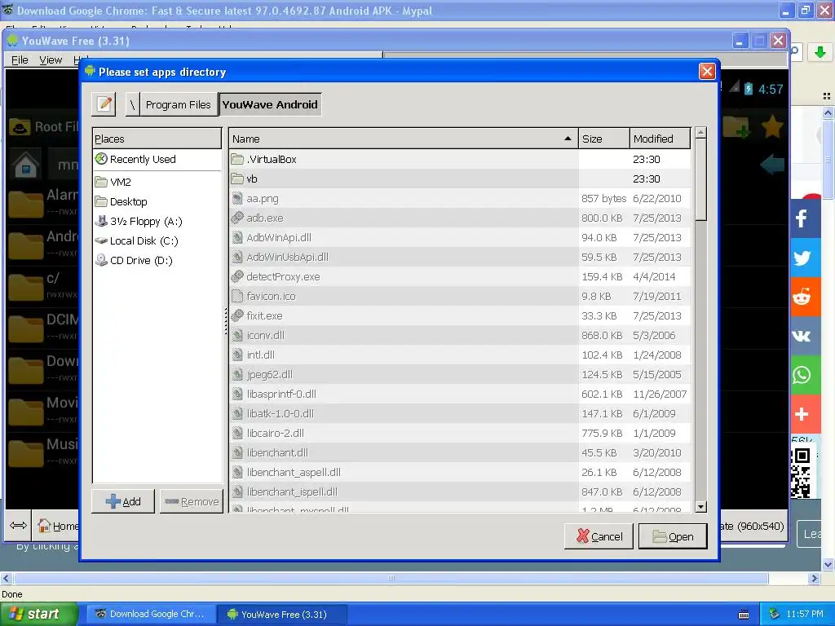Select jpeg62.dll file name
This screenshot has height=626, width=835.
269,375
